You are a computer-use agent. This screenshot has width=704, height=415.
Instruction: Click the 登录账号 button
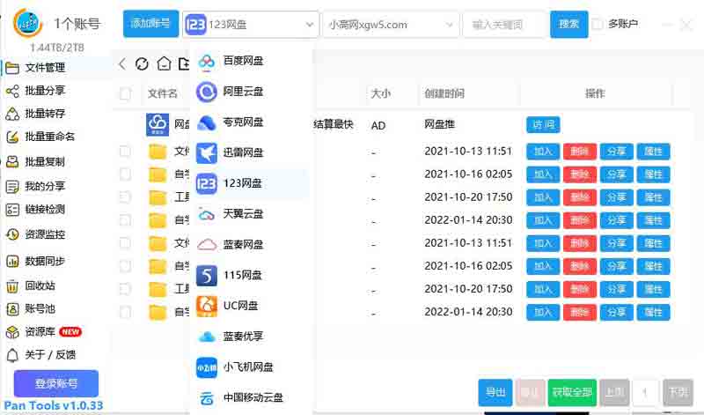click(55, 383)
